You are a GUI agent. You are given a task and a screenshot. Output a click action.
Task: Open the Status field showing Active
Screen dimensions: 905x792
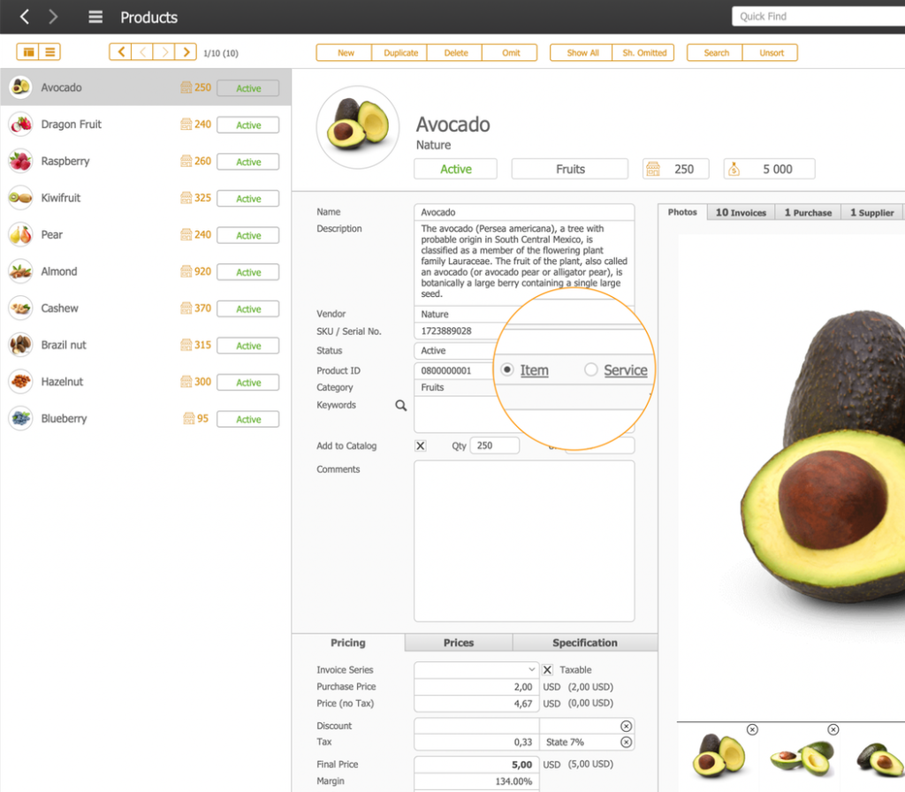(x=455, y=351)
